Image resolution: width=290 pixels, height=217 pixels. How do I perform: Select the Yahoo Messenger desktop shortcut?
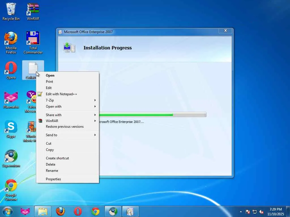click(31, 101)
